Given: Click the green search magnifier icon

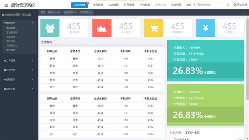Looking at the screenshot, I should 228,5.
